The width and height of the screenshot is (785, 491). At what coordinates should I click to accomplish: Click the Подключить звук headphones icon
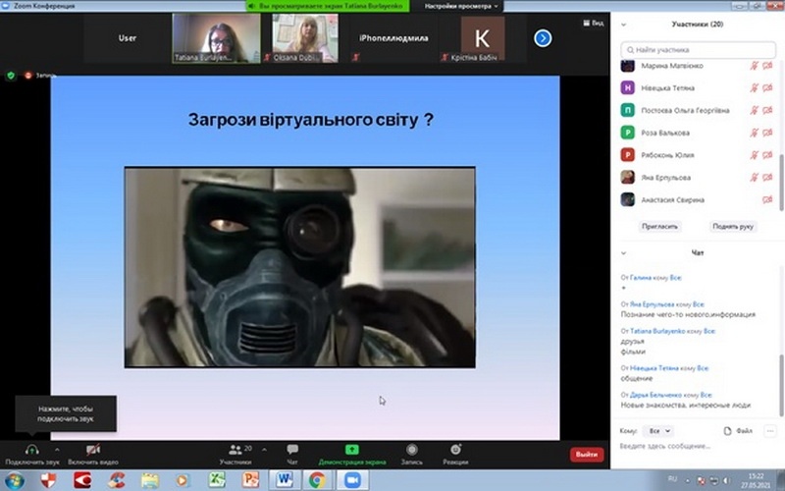click(x=31, y=449)
